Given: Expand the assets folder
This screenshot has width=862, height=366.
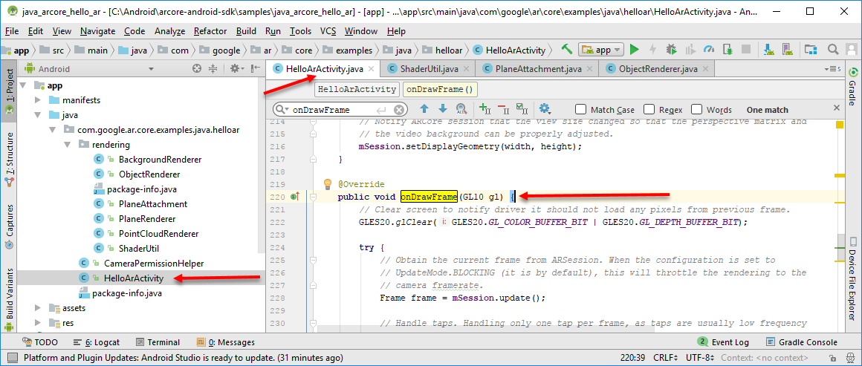Looking at the screenshot, I should click(37, 308).
